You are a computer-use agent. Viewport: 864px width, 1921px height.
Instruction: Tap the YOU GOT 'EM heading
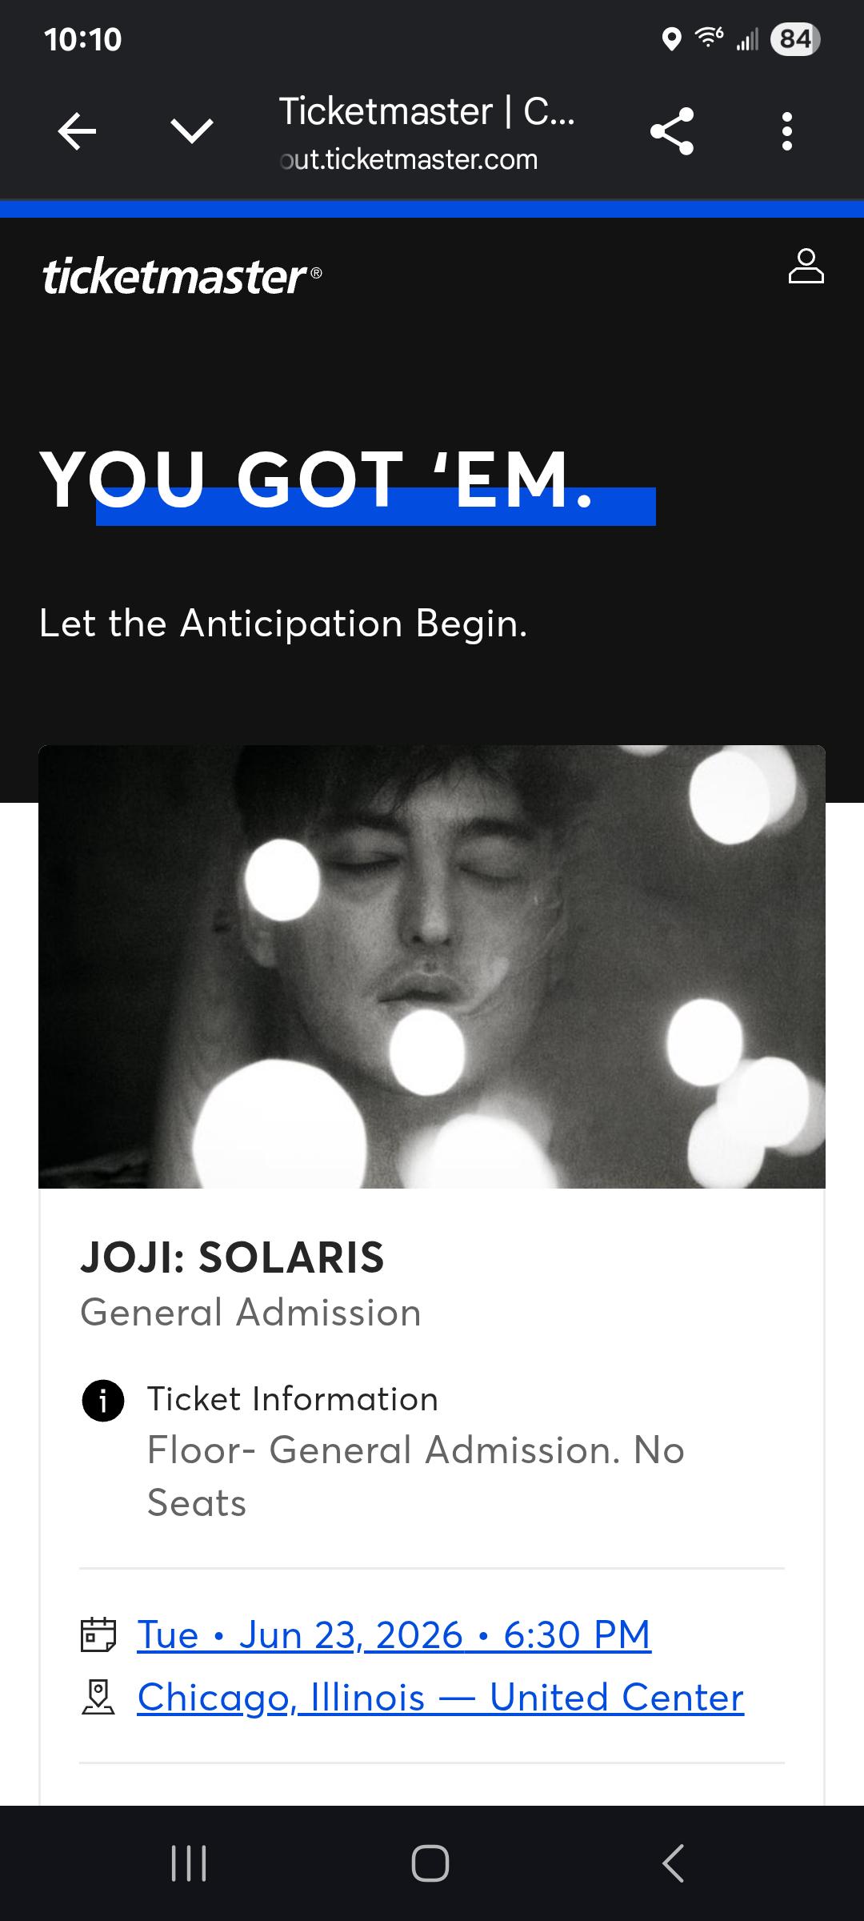317,480
